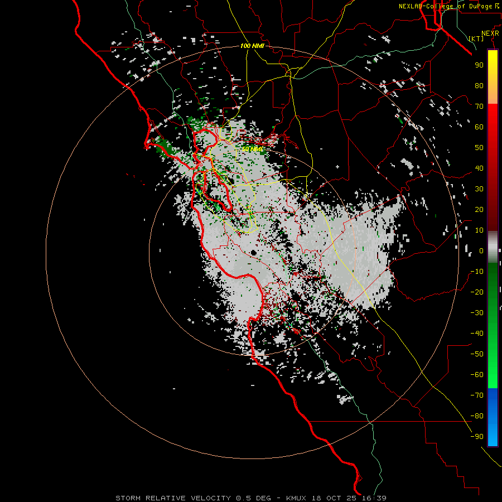Screen dimensions: 502x502
Task: Select the 10 value on the velocity scale
Action: pyautogui.click(x=479, y=230)
